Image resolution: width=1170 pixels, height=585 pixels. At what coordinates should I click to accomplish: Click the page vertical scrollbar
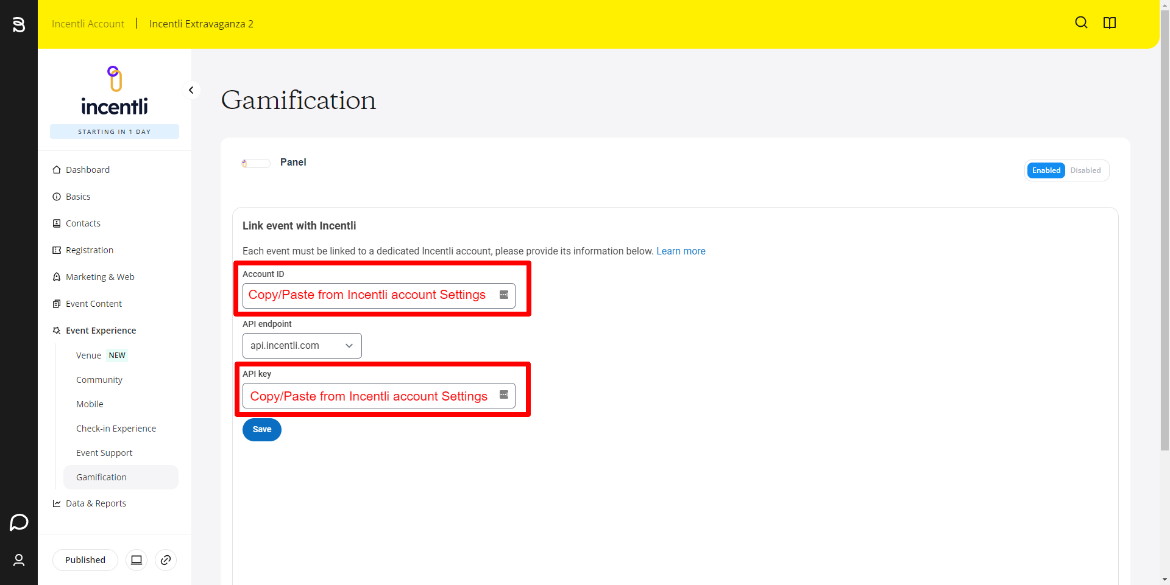tap(1165, 231)
